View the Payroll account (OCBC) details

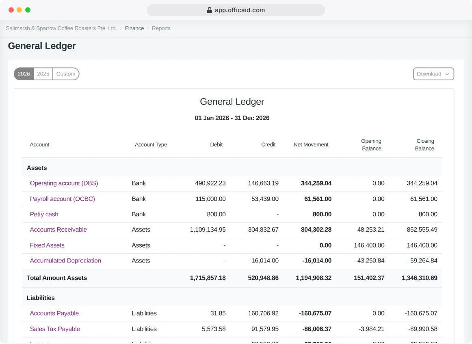click(x=62, y=199)
